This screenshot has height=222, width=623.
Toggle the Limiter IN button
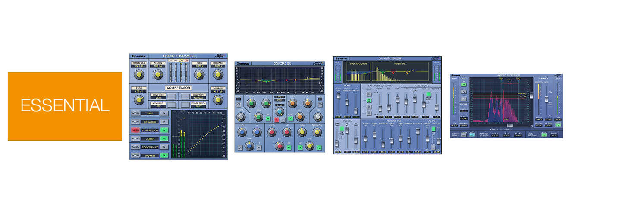164,139
